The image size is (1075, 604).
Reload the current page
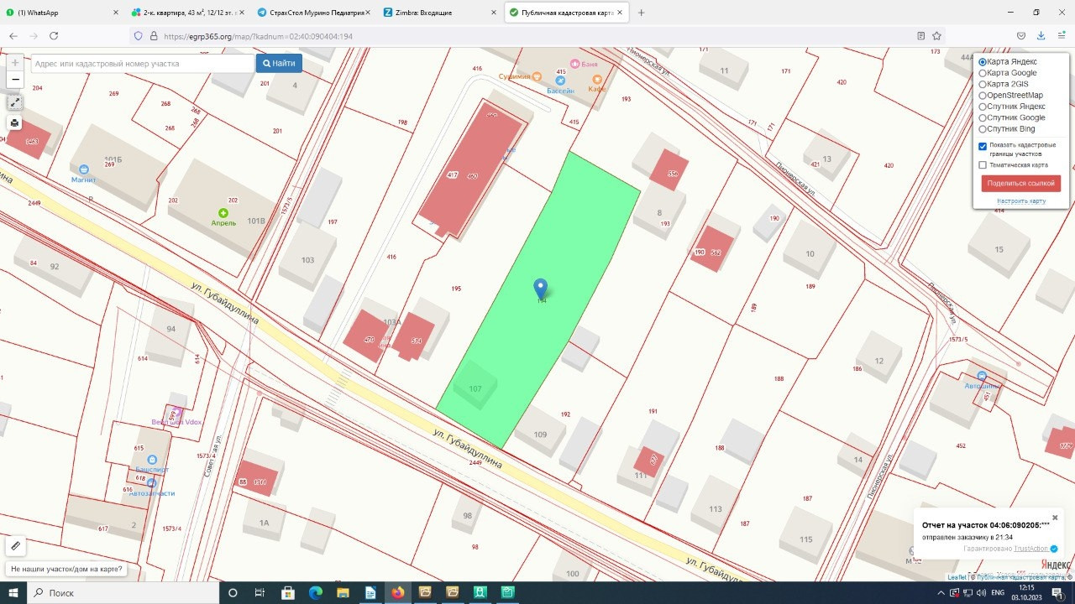(x=54, y=36)
